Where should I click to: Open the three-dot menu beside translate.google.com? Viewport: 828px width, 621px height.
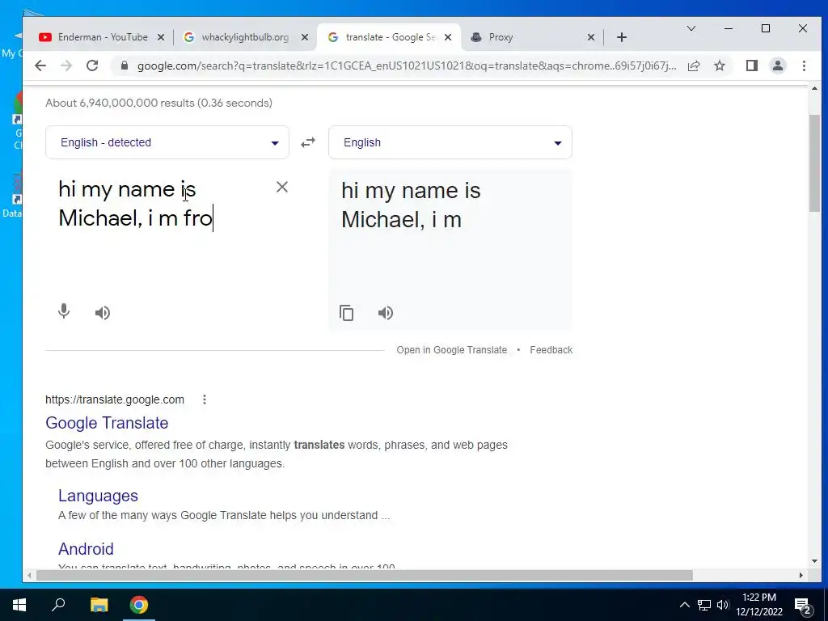pos(205,399)
